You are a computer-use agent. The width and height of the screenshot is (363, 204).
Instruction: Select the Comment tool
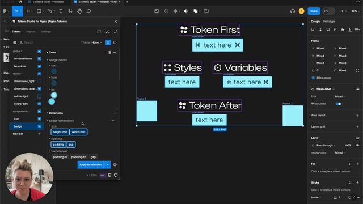(88, 11)
